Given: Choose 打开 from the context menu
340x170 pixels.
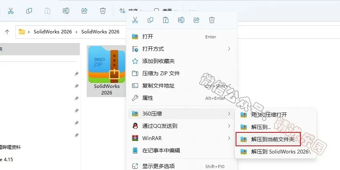Looking at the screenshot, I should click(x=182, y=36).
